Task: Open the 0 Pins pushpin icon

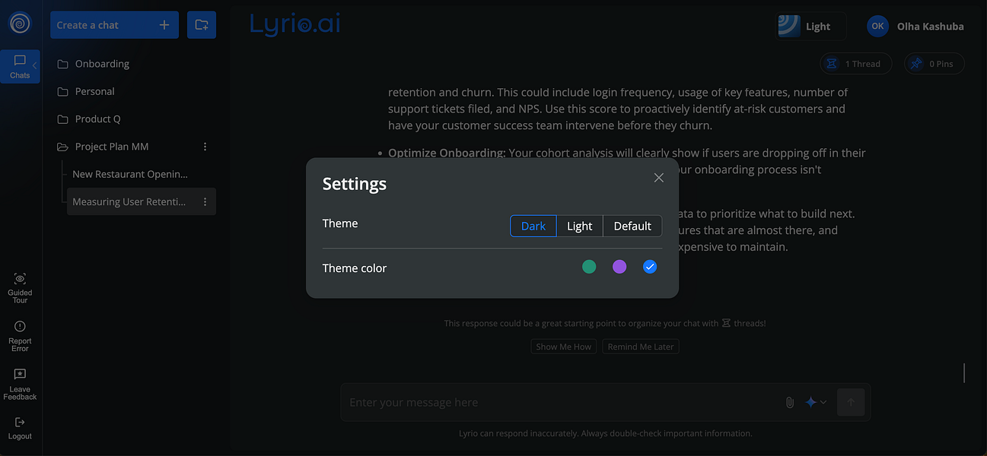Action: click(x=915, y=63)
